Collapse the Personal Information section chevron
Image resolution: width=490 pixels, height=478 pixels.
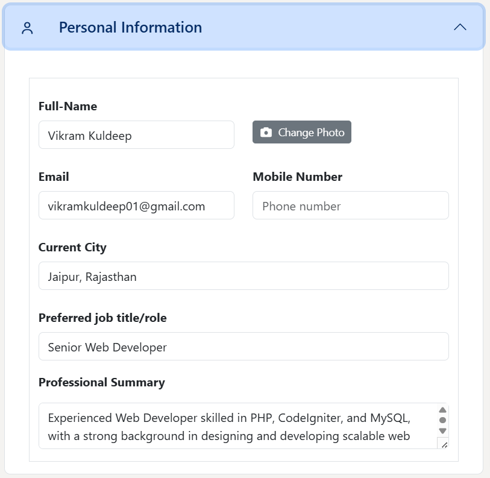pos(460,27)
